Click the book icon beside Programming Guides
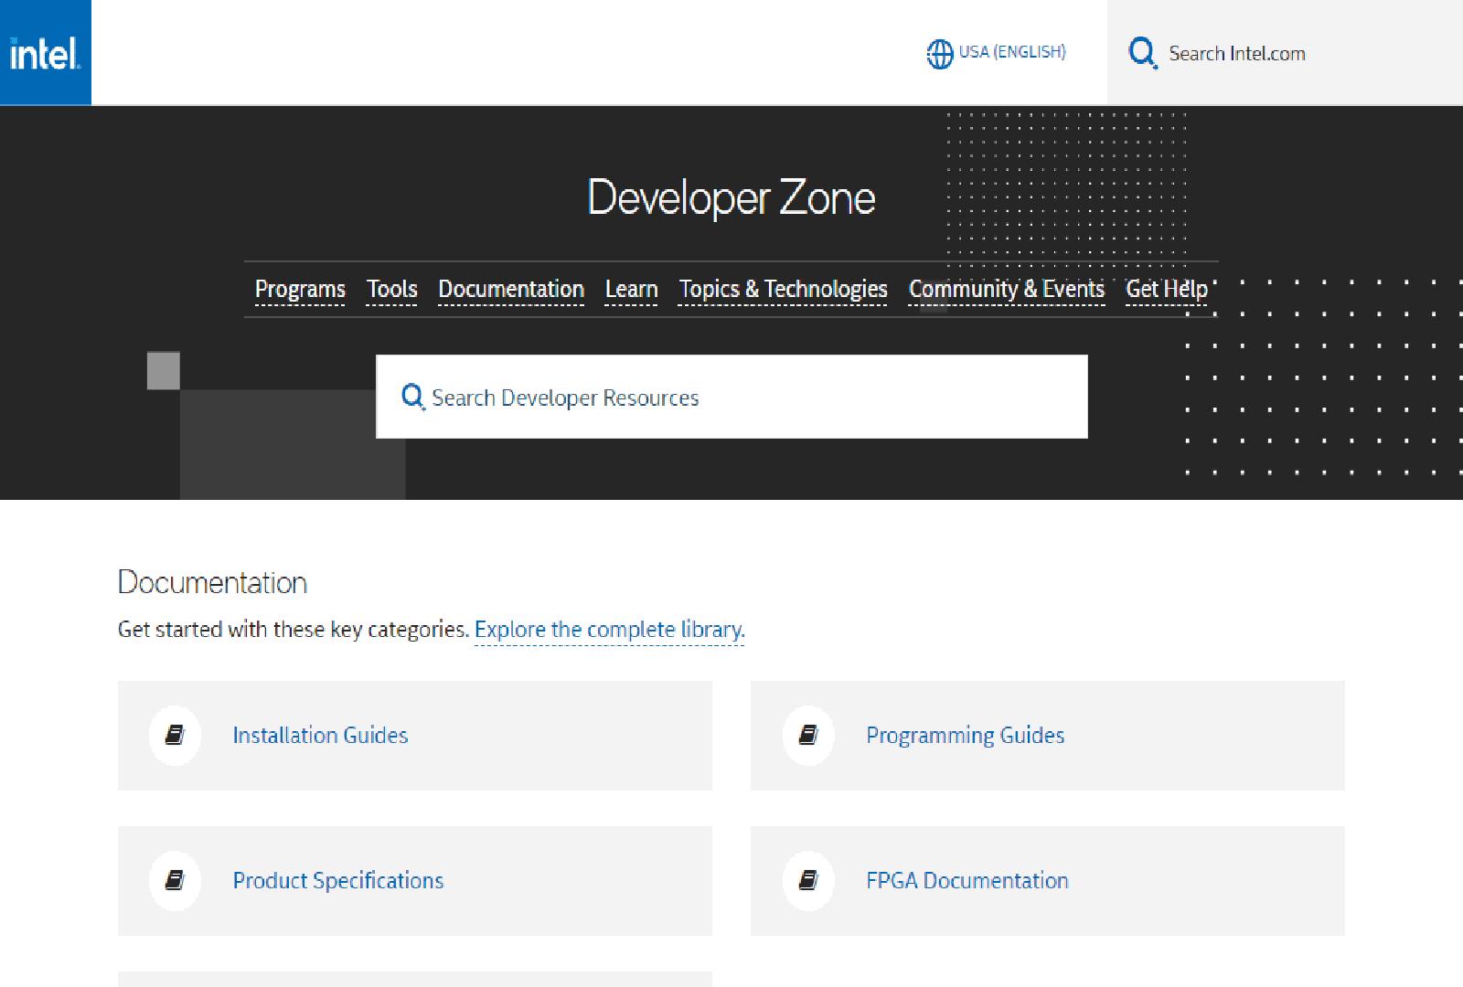 tap(808, 735)
